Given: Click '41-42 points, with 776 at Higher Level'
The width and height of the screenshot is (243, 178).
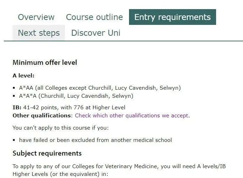Looking at the screenshot, I should (x=74, y=108).
